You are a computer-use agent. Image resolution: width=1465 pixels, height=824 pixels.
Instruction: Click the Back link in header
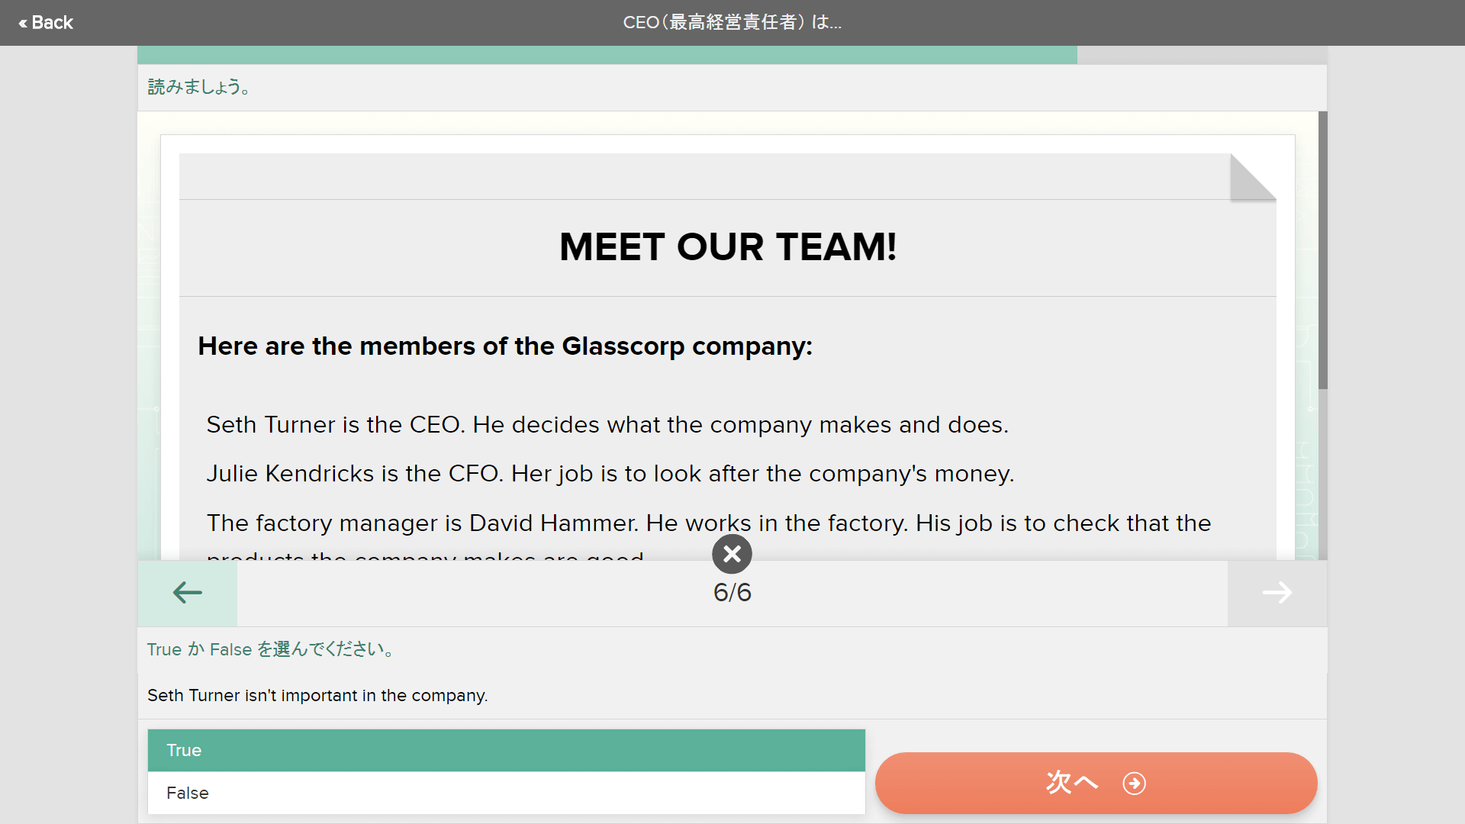(46, 23)
